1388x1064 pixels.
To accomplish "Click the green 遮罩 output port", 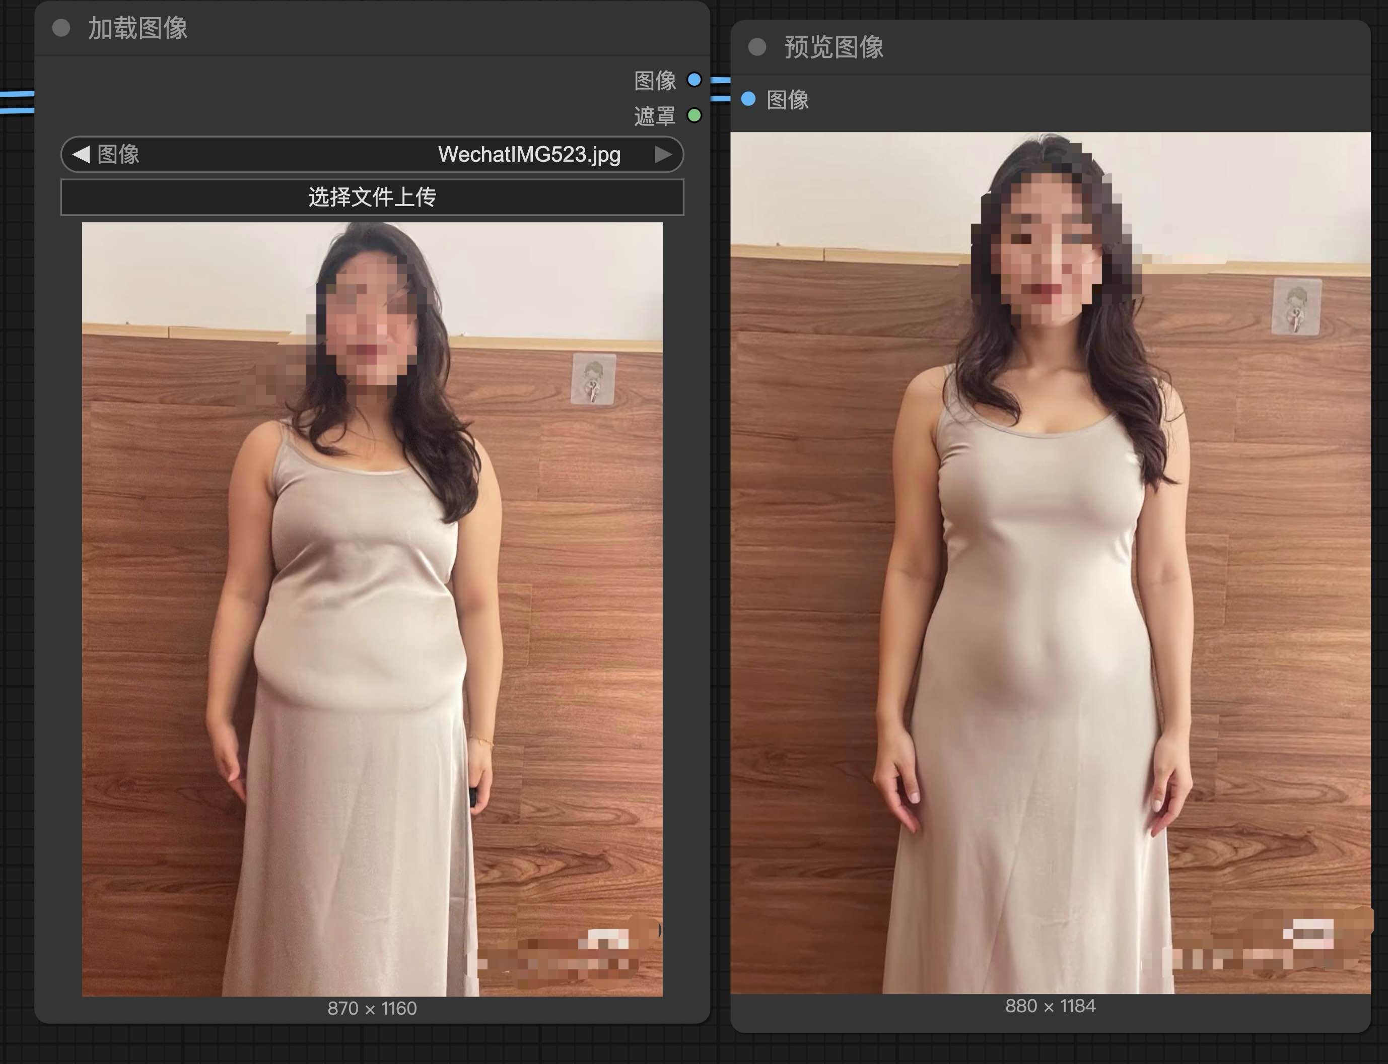I will (694, 115).
